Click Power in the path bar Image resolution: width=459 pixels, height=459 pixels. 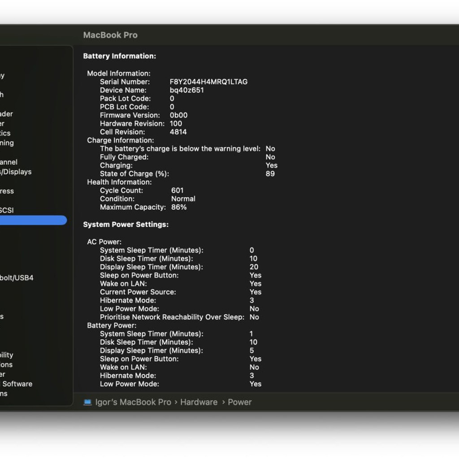click(240, 402)
